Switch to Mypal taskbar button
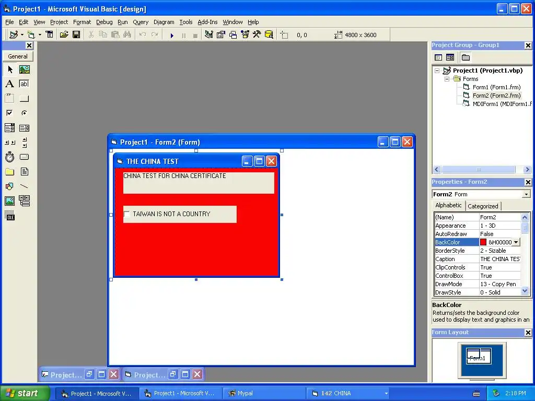This screenshot has width=535, height=401. click(x=264, y=394)
